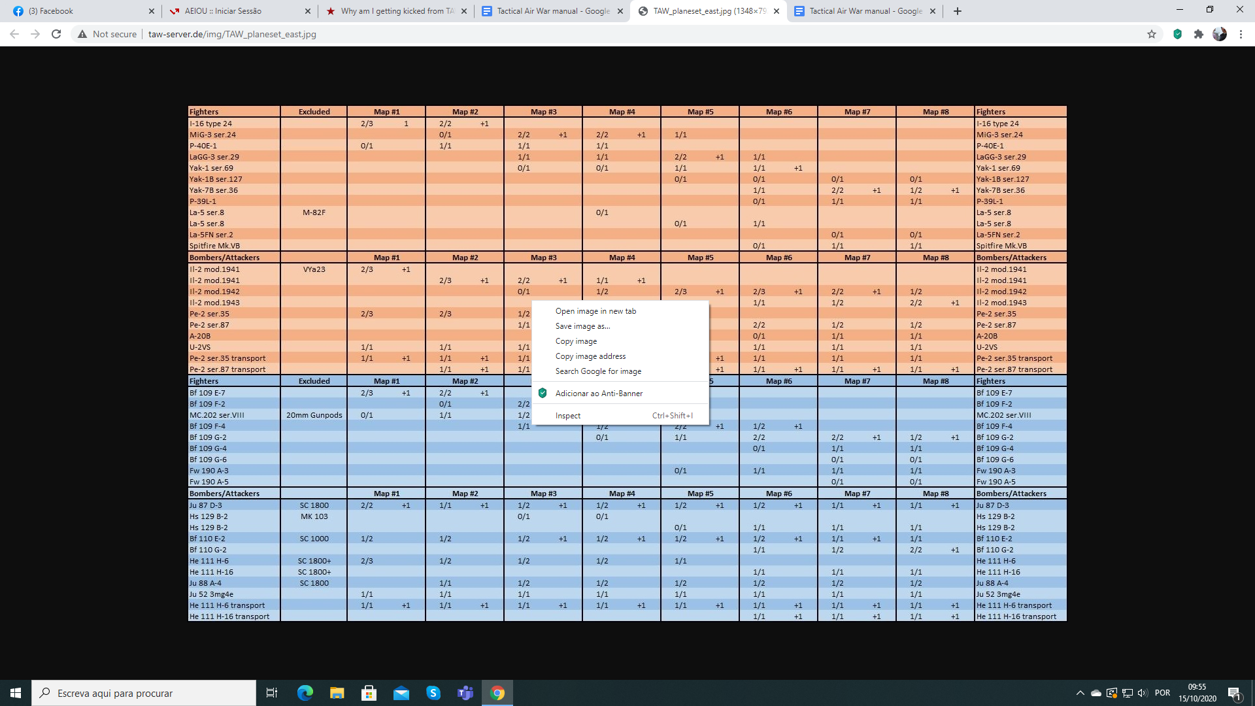Click the Windows search box
Image resolution: width=1255 pixels, height=706 pixels.
144,693
